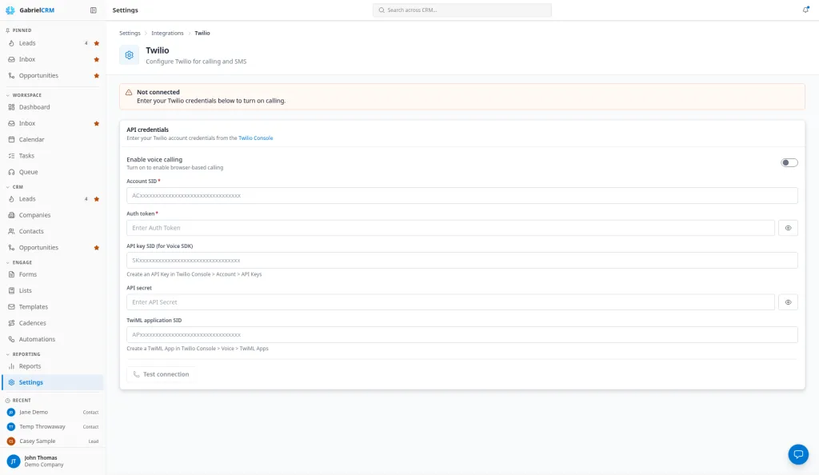
Task: Open notifications bell icon
Action: 805,10
